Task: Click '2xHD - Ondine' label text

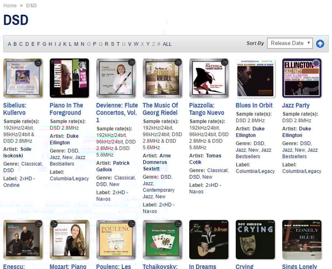Action: pos(19,182)
